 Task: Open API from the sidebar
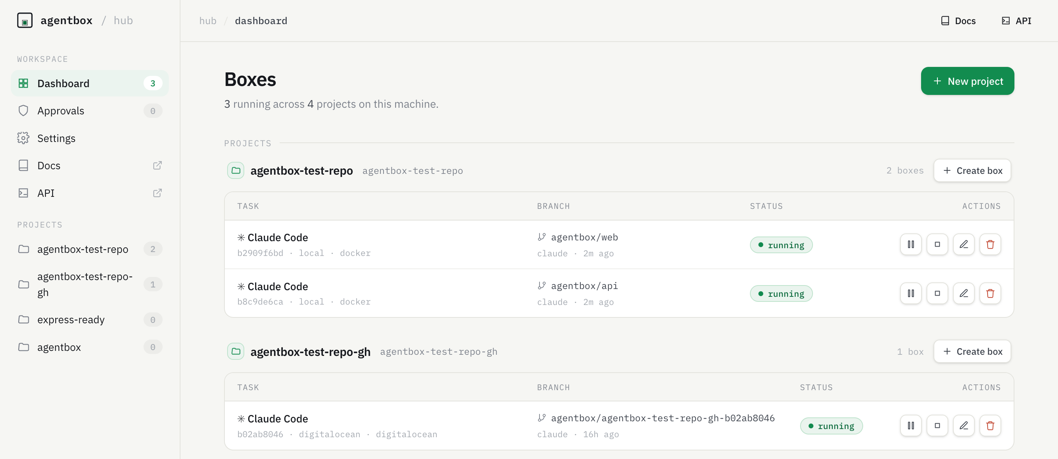pyautogui.click(x=89, y=193)
